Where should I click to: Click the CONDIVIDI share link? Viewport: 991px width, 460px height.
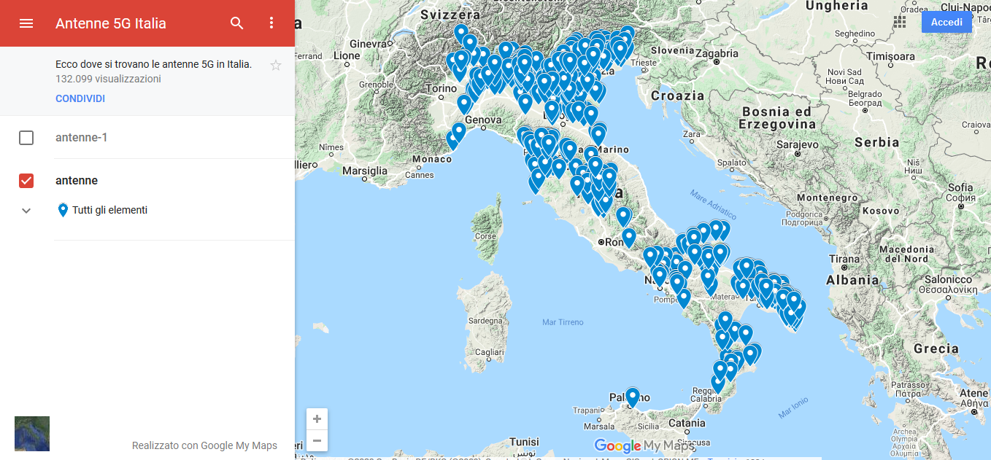click(80, 98)
